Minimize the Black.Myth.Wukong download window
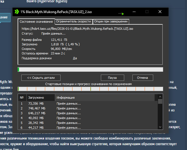 pos(134,12)
